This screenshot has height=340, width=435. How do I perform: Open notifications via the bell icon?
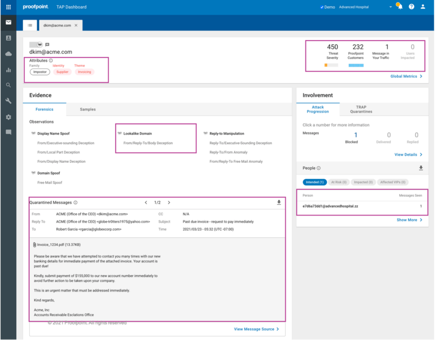coord(398,7)
